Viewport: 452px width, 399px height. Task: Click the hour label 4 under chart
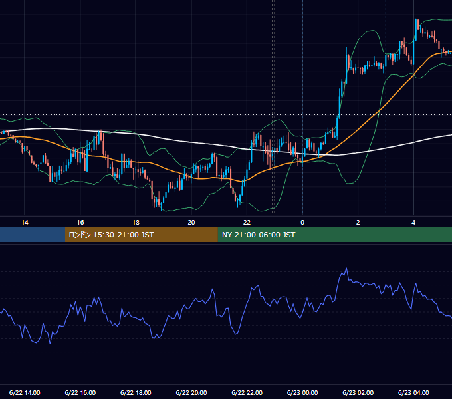click(x=413, y=223)
